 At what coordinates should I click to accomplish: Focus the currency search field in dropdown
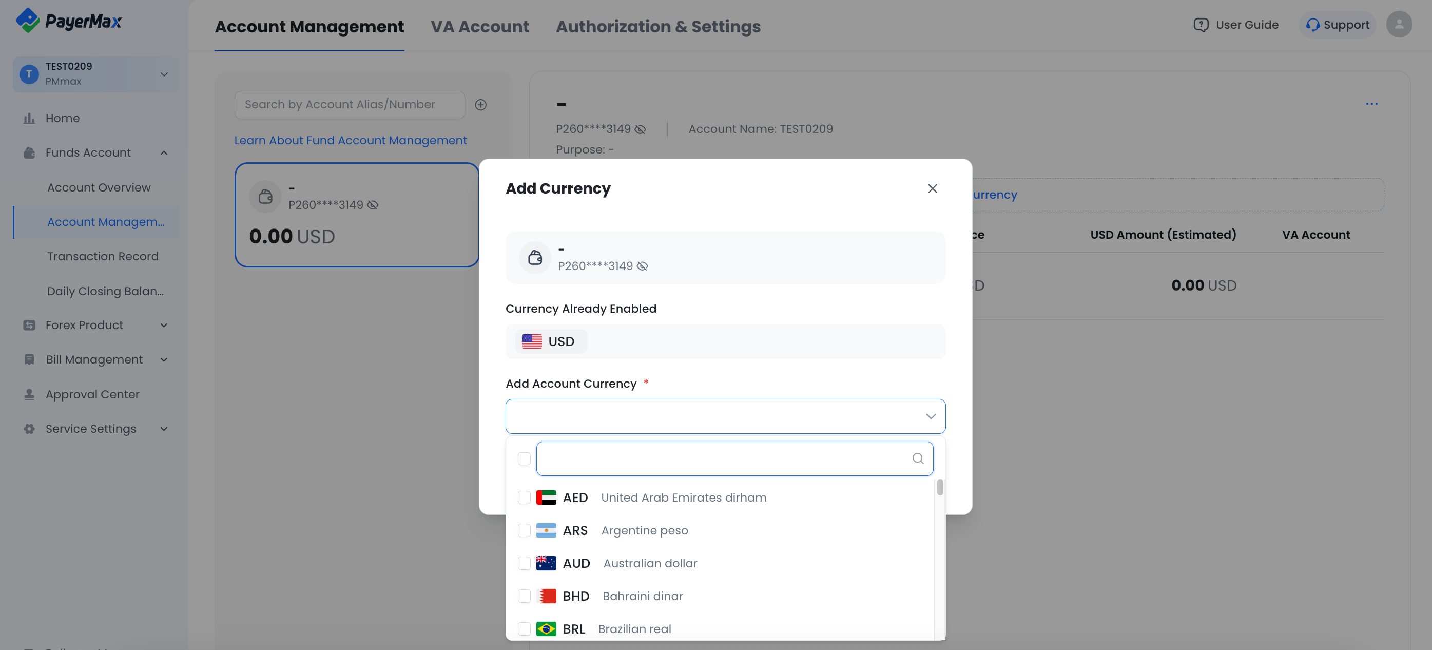point(734,458)
